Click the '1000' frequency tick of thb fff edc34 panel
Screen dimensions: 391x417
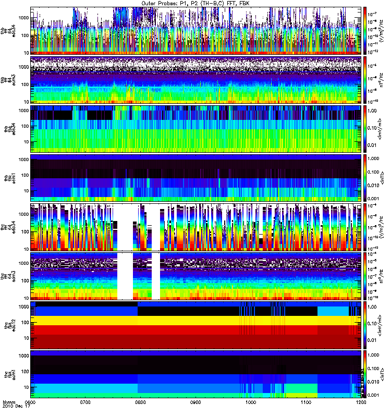23,18
